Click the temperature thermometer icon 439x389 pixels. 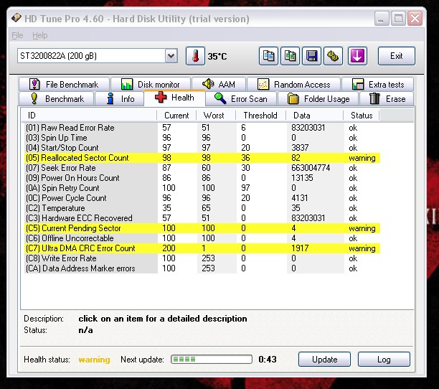click(195, 56)
